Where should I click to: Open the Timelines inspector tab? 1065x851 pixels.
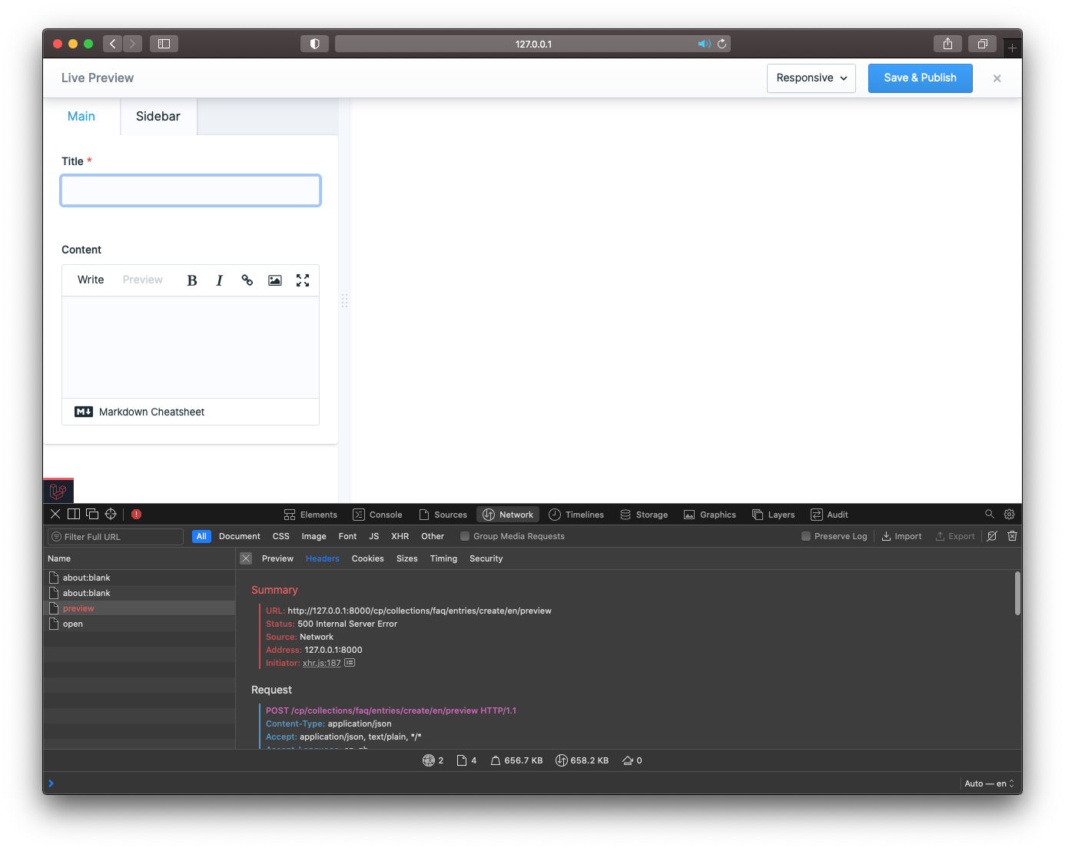click(x=576, y=515)
